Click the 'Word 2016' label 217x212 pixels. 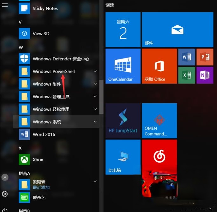(44, 134)
